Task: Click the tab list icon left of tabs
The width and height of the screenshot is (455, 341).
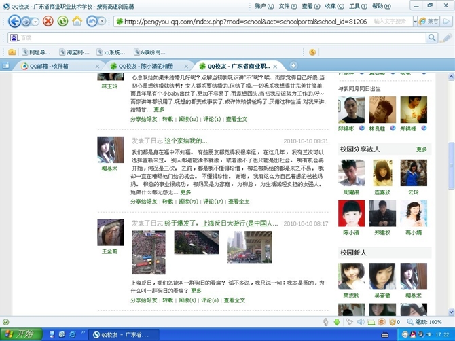Action: (x=5, y=65)
